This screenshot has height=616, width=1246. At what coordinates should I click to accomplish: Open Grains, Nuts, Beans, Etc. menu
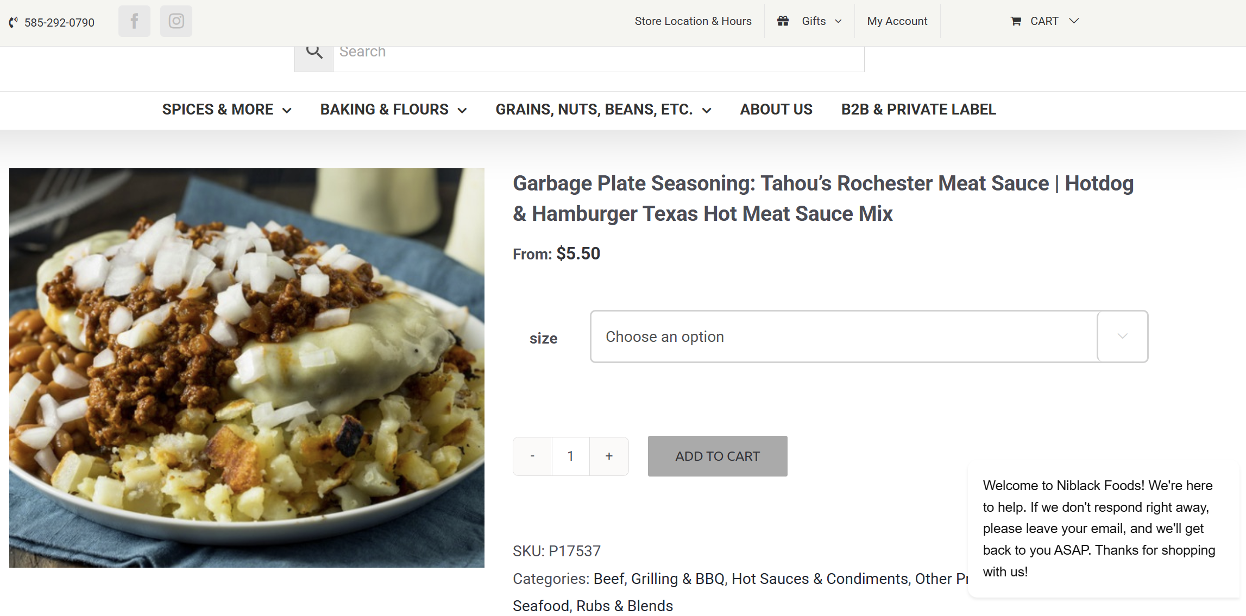coord(603,110)
